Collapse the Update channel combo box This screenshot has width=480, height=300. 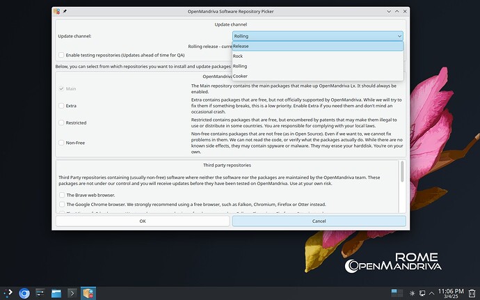coord(318,35)
